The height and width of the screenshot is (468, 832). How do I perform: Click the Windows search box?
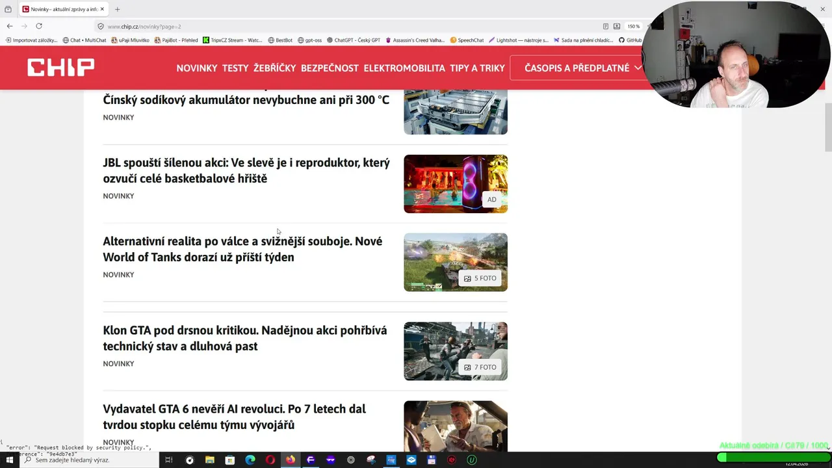[89, 460]
